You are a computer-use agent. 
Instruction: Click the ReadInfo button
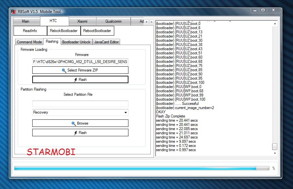[30, 31]
